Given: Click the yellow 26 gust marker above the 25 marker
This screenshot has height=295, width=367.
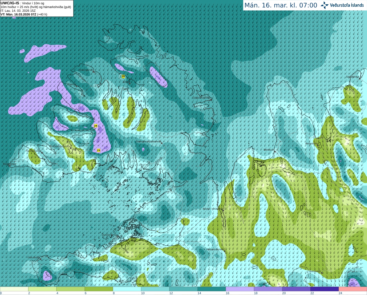Looking at the screenshot, I should (96, 126).
